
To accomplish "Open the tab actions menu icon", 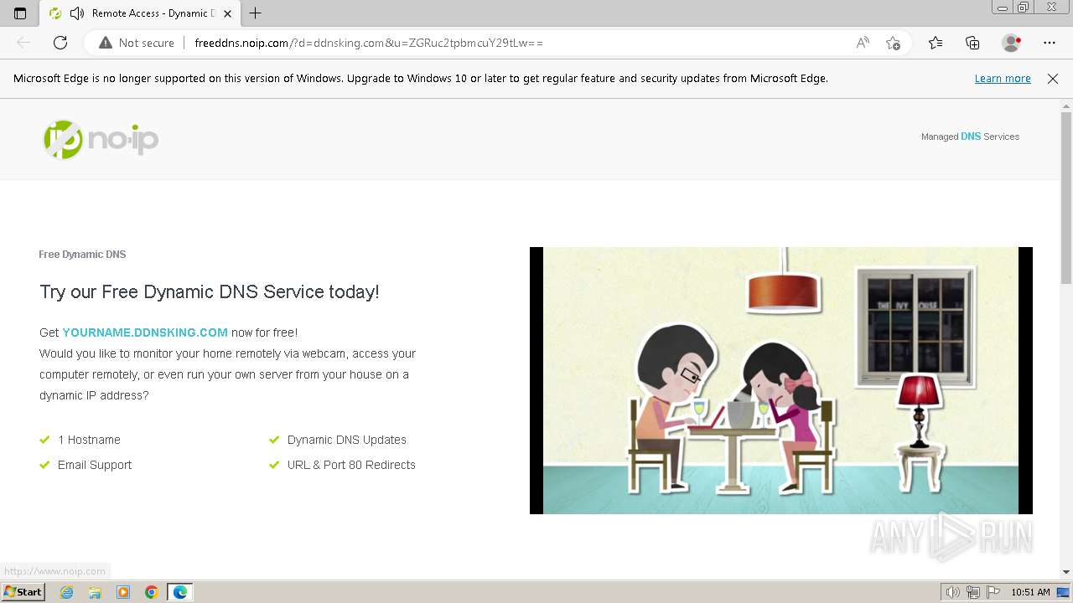I will (x=20, y=13).
